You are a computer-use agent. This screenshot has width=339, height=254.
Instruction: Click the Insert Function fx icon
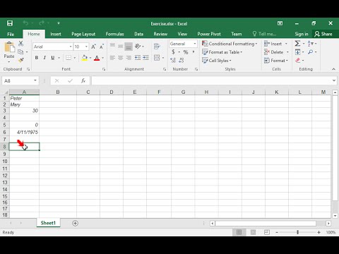point(83,80)
